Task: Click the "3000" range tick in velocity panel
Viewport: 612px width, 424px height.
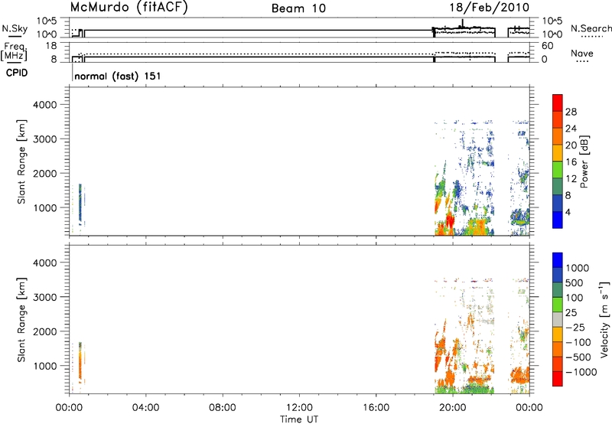Action: tap(45, 297)
